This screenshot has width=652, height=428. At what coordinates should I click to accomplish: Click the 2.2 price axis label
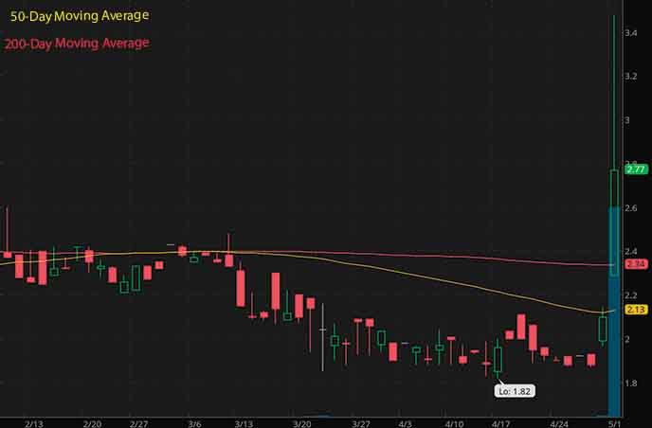tap(631, 295)
